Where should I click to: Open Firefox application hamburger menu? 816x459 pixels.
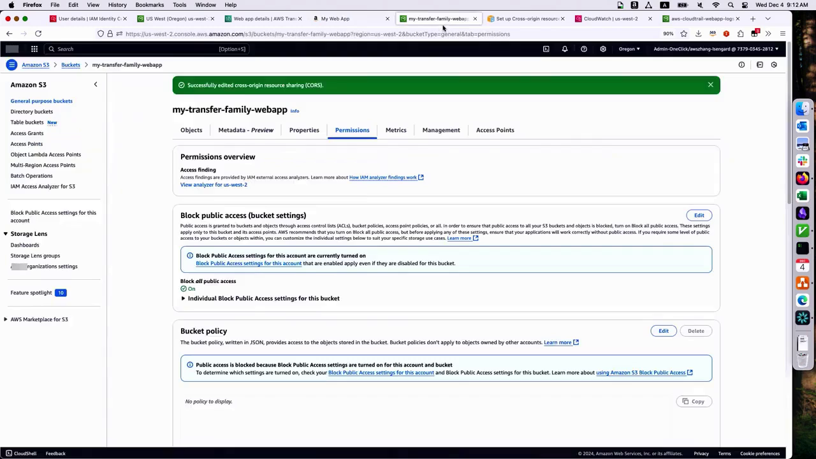pos(782,34)
